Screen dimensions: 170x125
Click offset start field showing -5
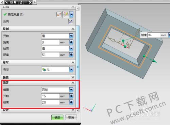click(x=50, y=96)
